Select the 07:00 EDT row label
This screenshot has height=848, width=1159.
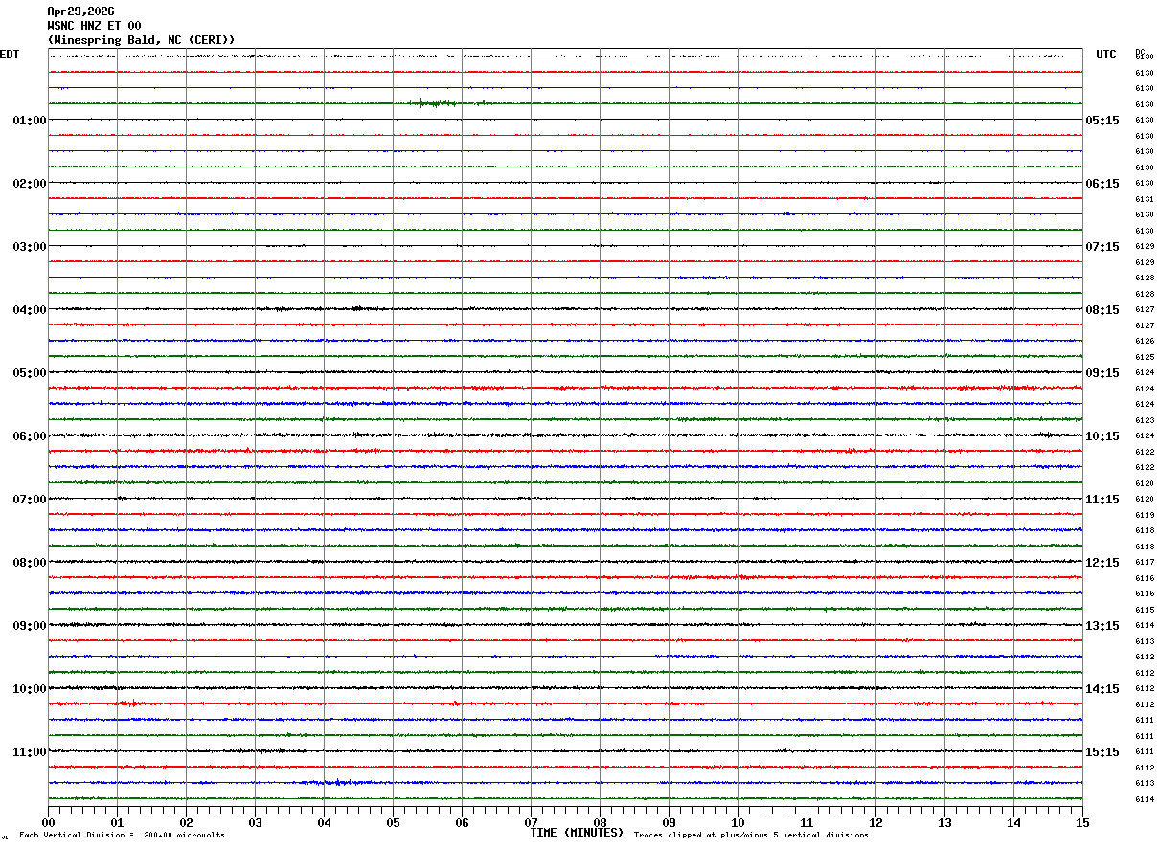(x=30, y=500)
